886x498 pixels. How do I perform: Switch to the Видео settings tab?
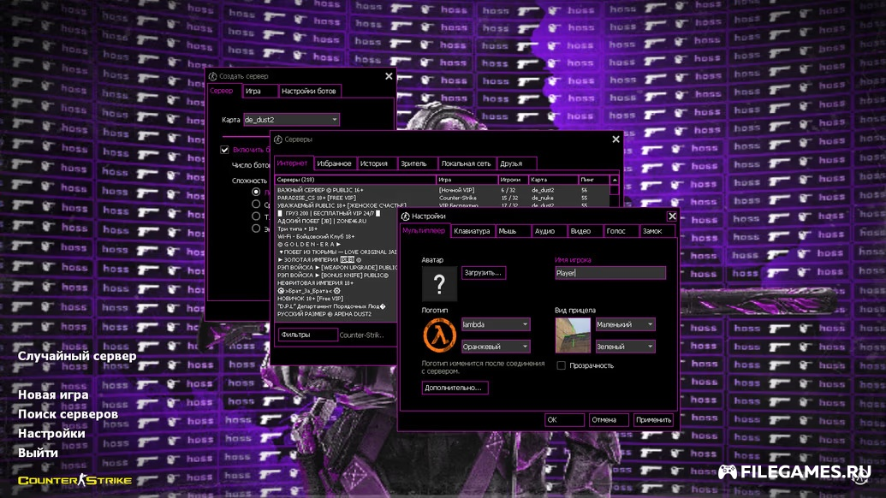(585, 231)
